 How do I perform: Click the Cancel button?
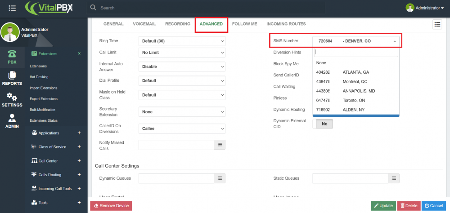[x=434, y=205]
